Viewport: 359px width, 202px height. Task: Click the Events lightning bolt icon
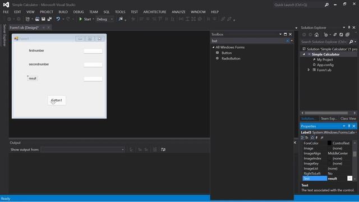click(x=316, y=137)
